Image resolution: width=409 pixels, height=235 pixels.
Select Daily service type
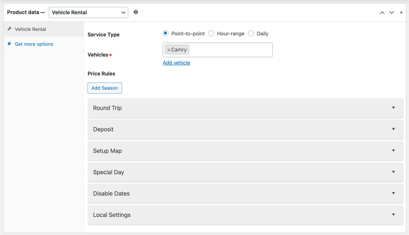(251, 34)
